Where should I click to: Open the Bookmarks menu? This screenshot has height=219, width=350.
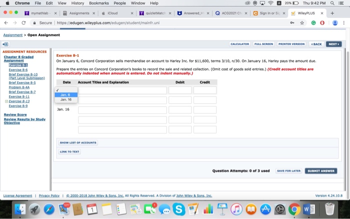pyautogui.click(x=99, y=3)
